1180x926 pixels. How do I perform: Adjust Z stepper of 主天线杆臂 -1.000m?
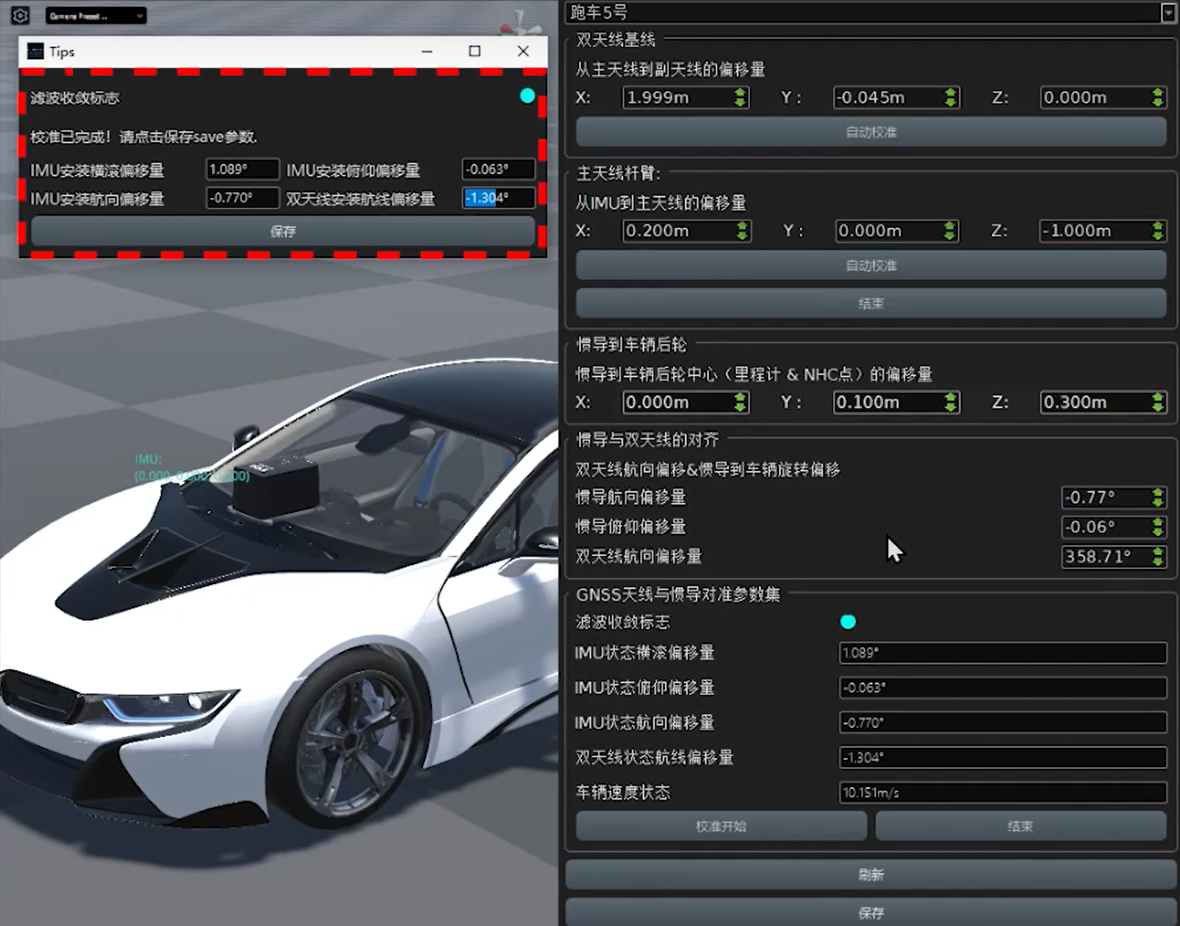(x=1158, y=230)
